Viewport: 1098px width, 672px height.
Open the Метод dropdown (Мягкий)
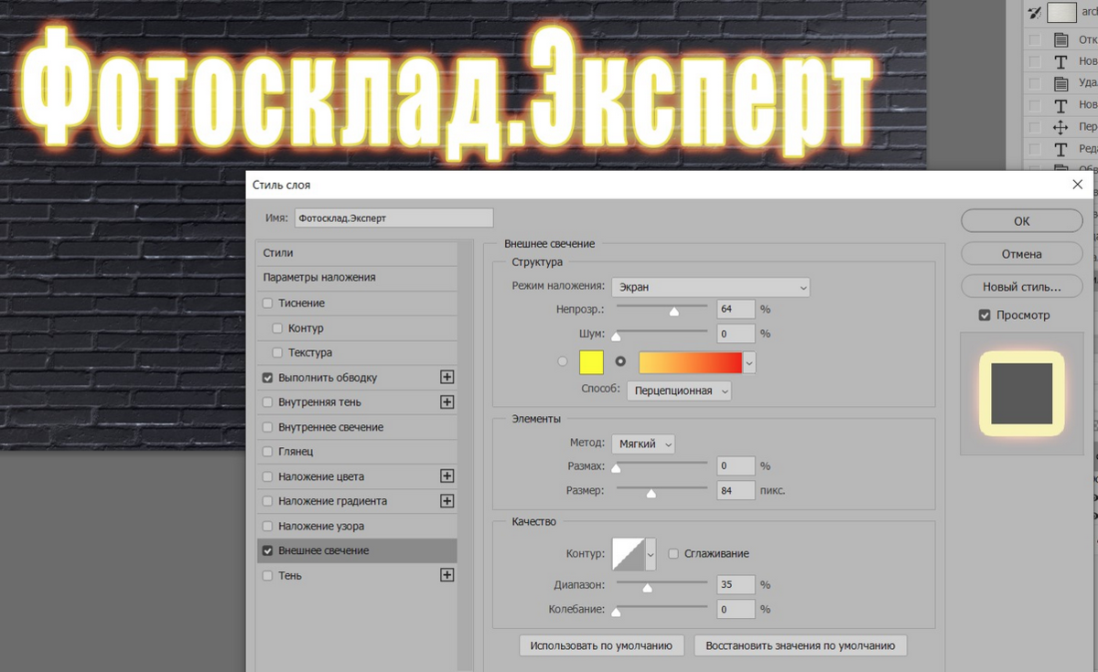click(642, 443)
